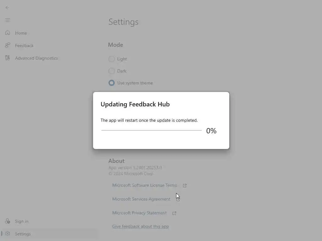The image size is (322, 241).
Task: Click the Updating Feedback Hub dialog title
Action: (135, 104)
